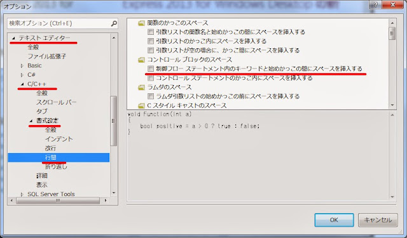The image size is (407, 238).
Task: Select スクロール バー under C/C++
Action: [x=57, y=102]
